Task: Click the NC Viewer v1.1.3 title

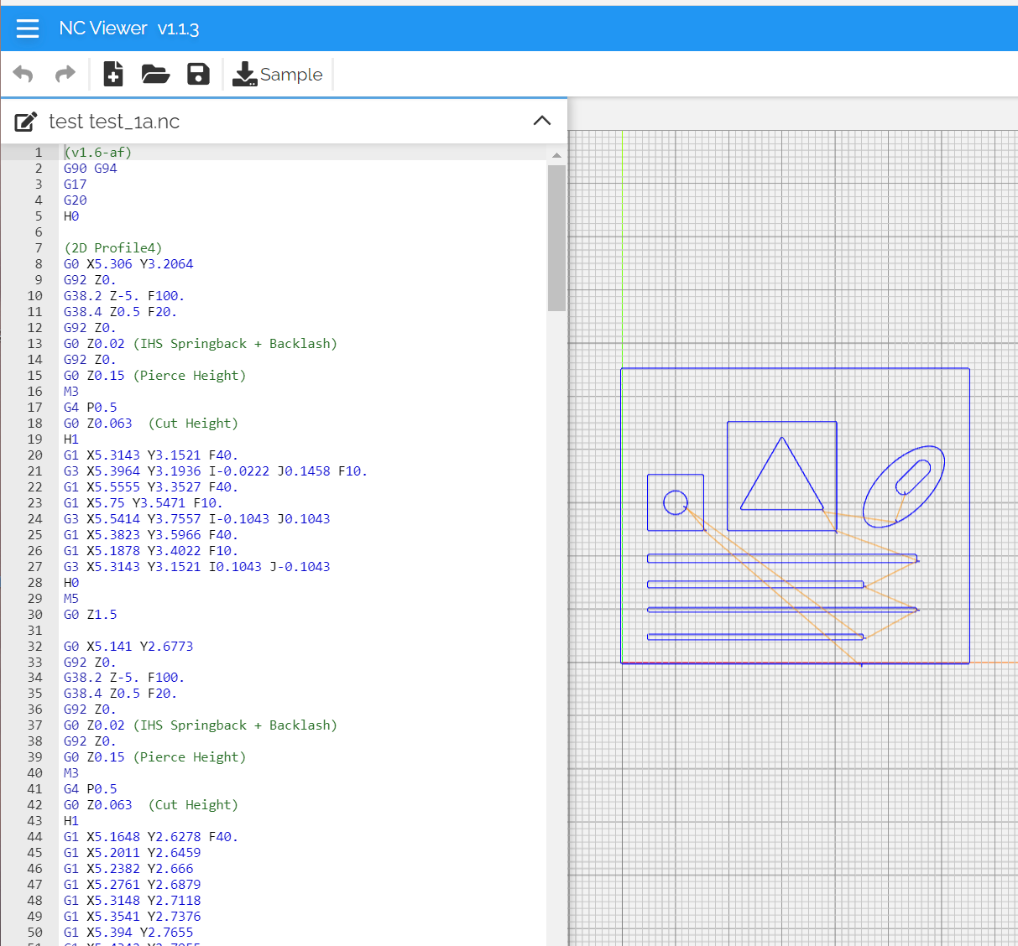Action: tap(129, 29)
